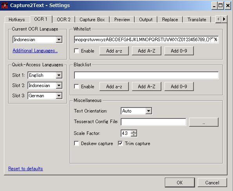Image resolution: width=233 pixels, height=191 pixels.
Task: Open the Output tab
Action: click(146, 20)
